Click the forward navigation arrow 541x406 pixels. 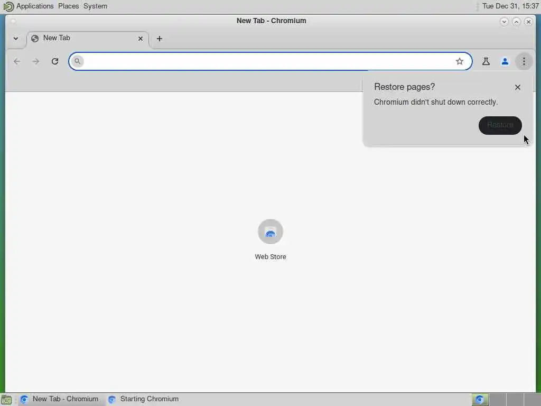[x=36, y=61]
